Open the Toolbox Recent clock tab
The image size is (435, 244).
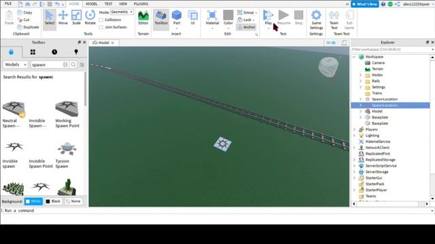tap(54, 52)
